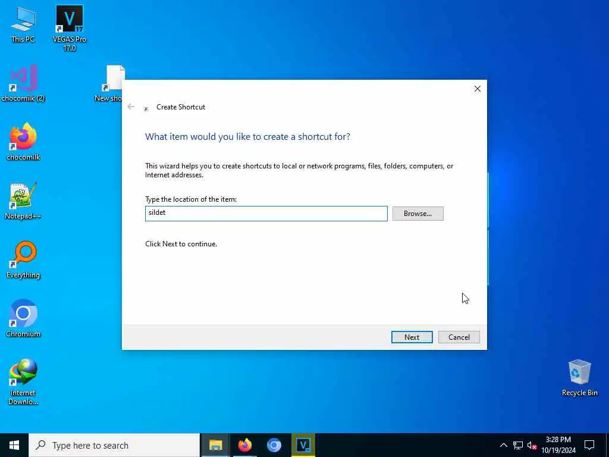Select the Notepad++ desktop shortcut

(x=23, y=201)
